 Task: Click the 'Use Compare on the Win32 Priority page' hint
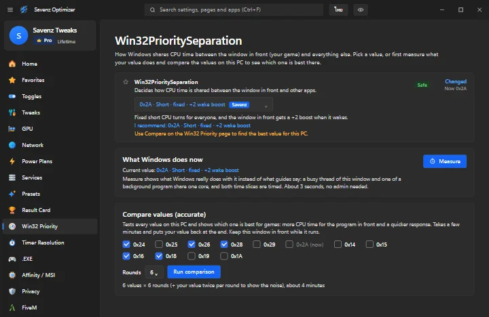[221, 133]
